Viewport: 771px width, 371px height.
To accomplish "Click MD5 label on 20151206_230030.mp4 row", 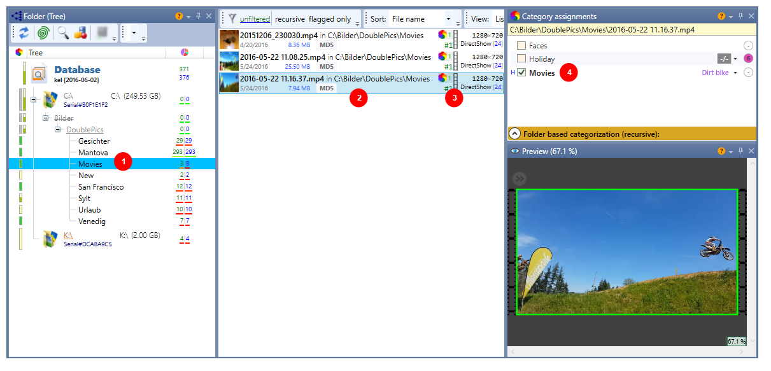I will [x=327, y=45].
